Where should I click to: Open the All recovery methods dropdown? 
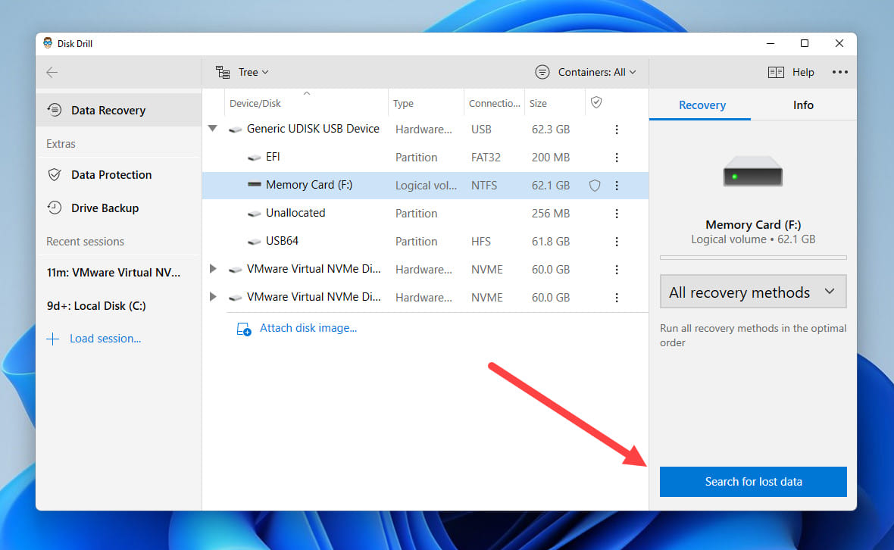pos(752,292)
